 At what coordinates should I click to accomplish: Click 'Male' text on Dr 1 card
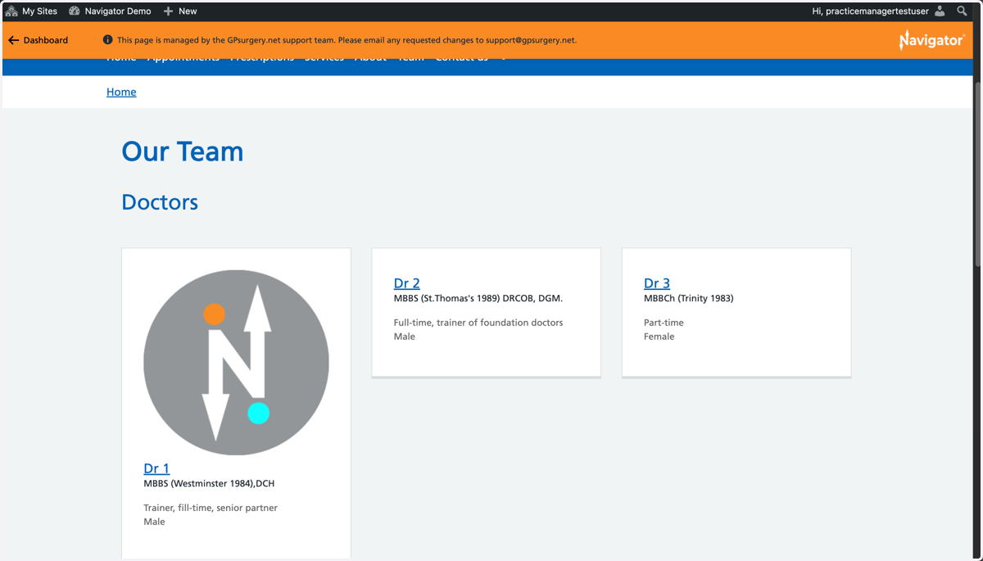[x=154, y=522]
